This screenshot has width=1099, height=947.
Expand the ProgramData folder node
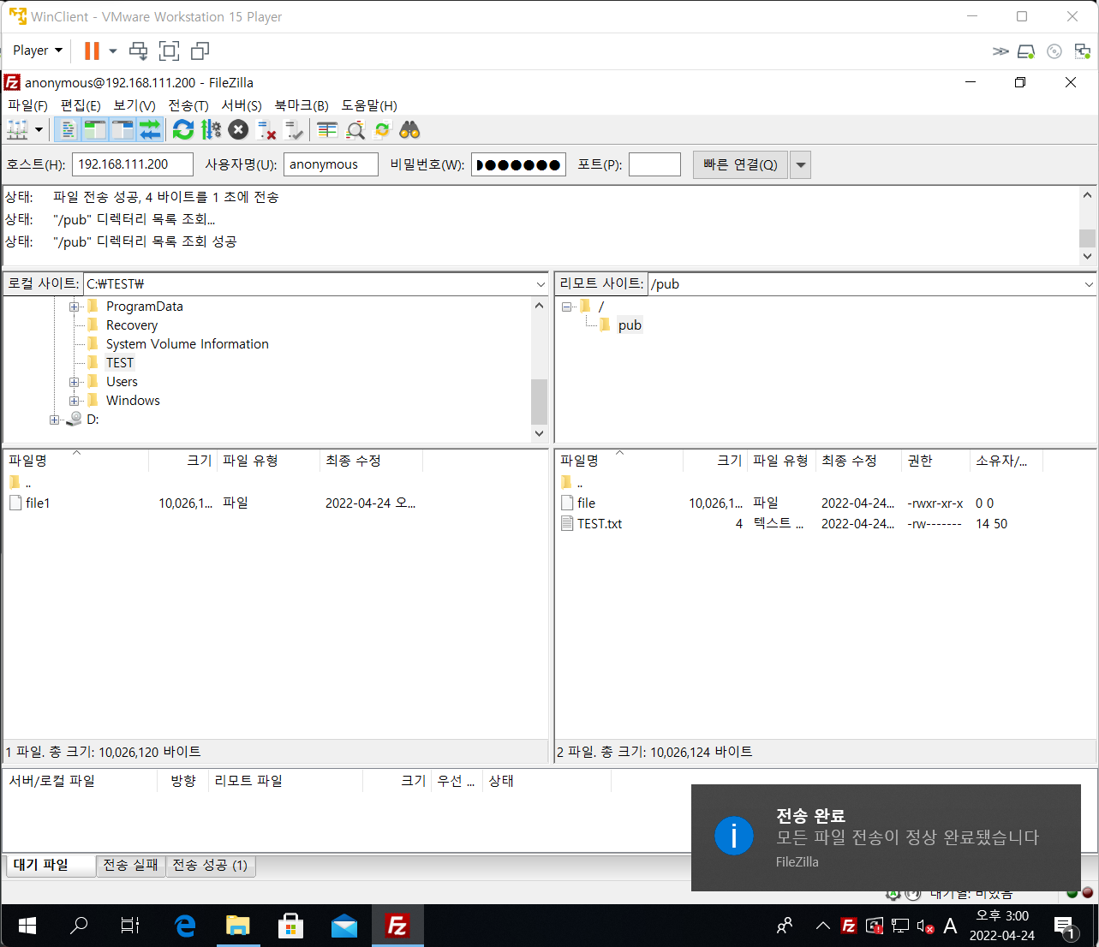pyautogui.click(x=75, y=307)
